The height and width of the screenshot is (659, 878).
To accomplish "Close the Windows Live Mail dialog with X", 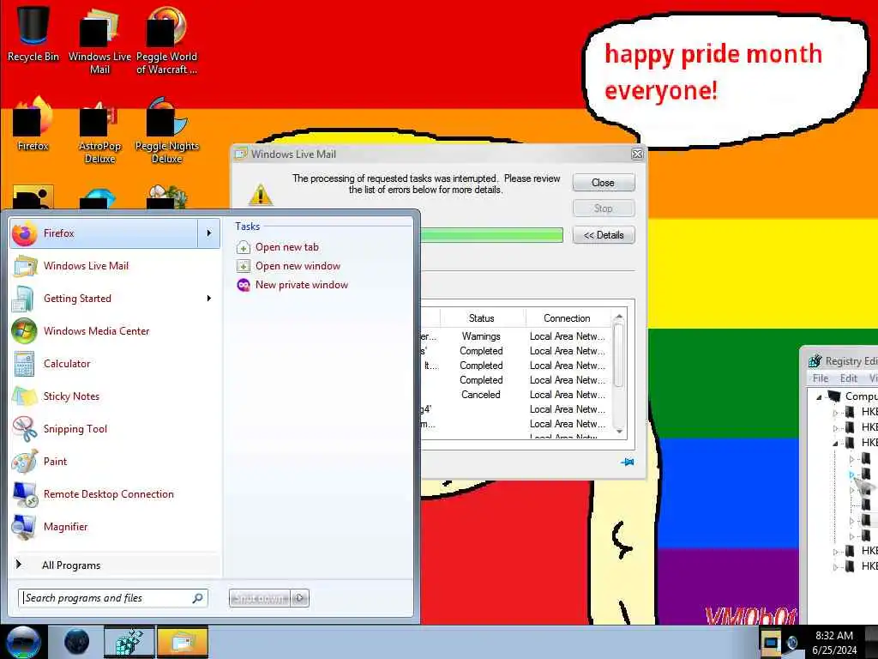I will point(637,154).
